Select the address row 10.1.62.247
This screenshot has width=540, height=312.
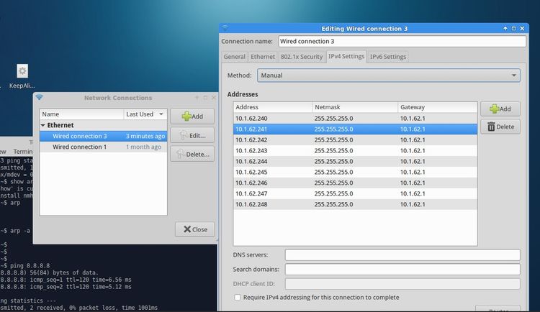click(x=355, y=193)
